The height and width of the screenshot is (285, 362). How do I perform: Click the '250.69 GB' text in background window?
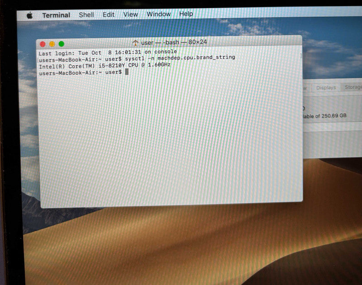coord(334,116)
